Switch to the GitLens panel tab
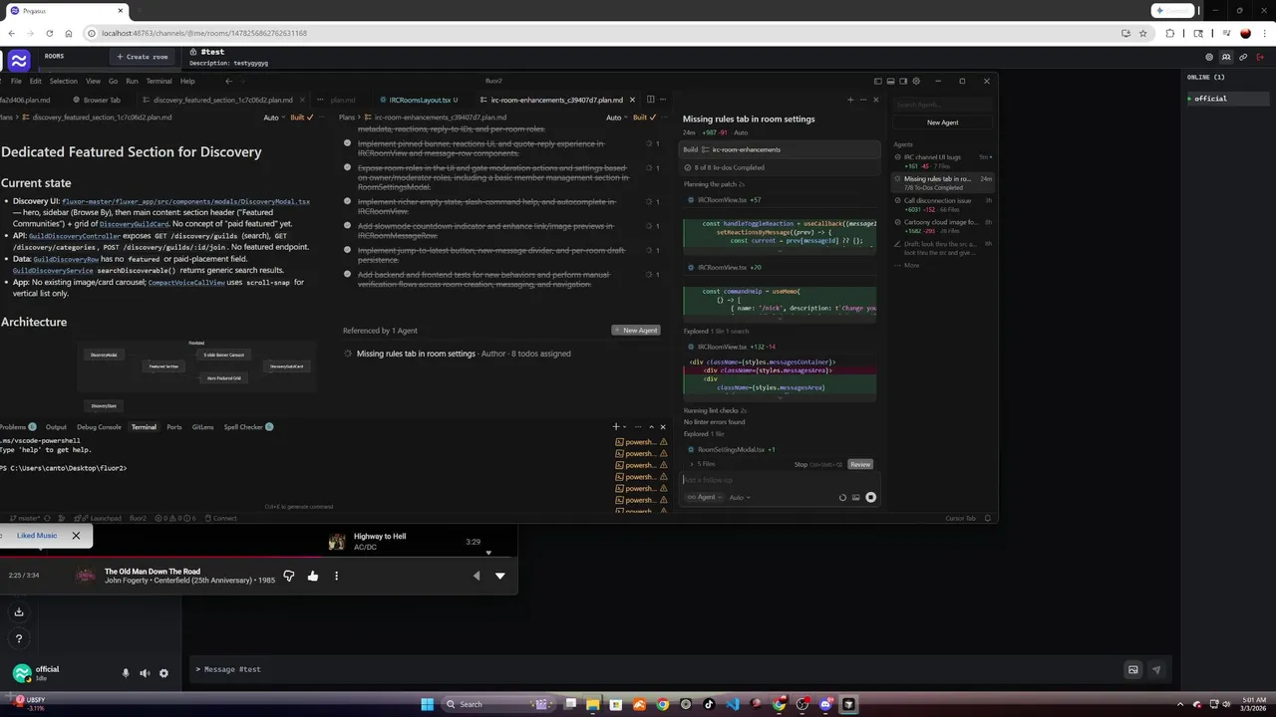Viewport: 1276px width, 717px height. 202,427
